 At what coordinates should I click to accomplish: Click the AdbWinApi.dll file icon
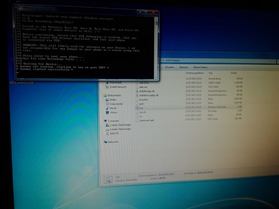(x=137, y=91)
